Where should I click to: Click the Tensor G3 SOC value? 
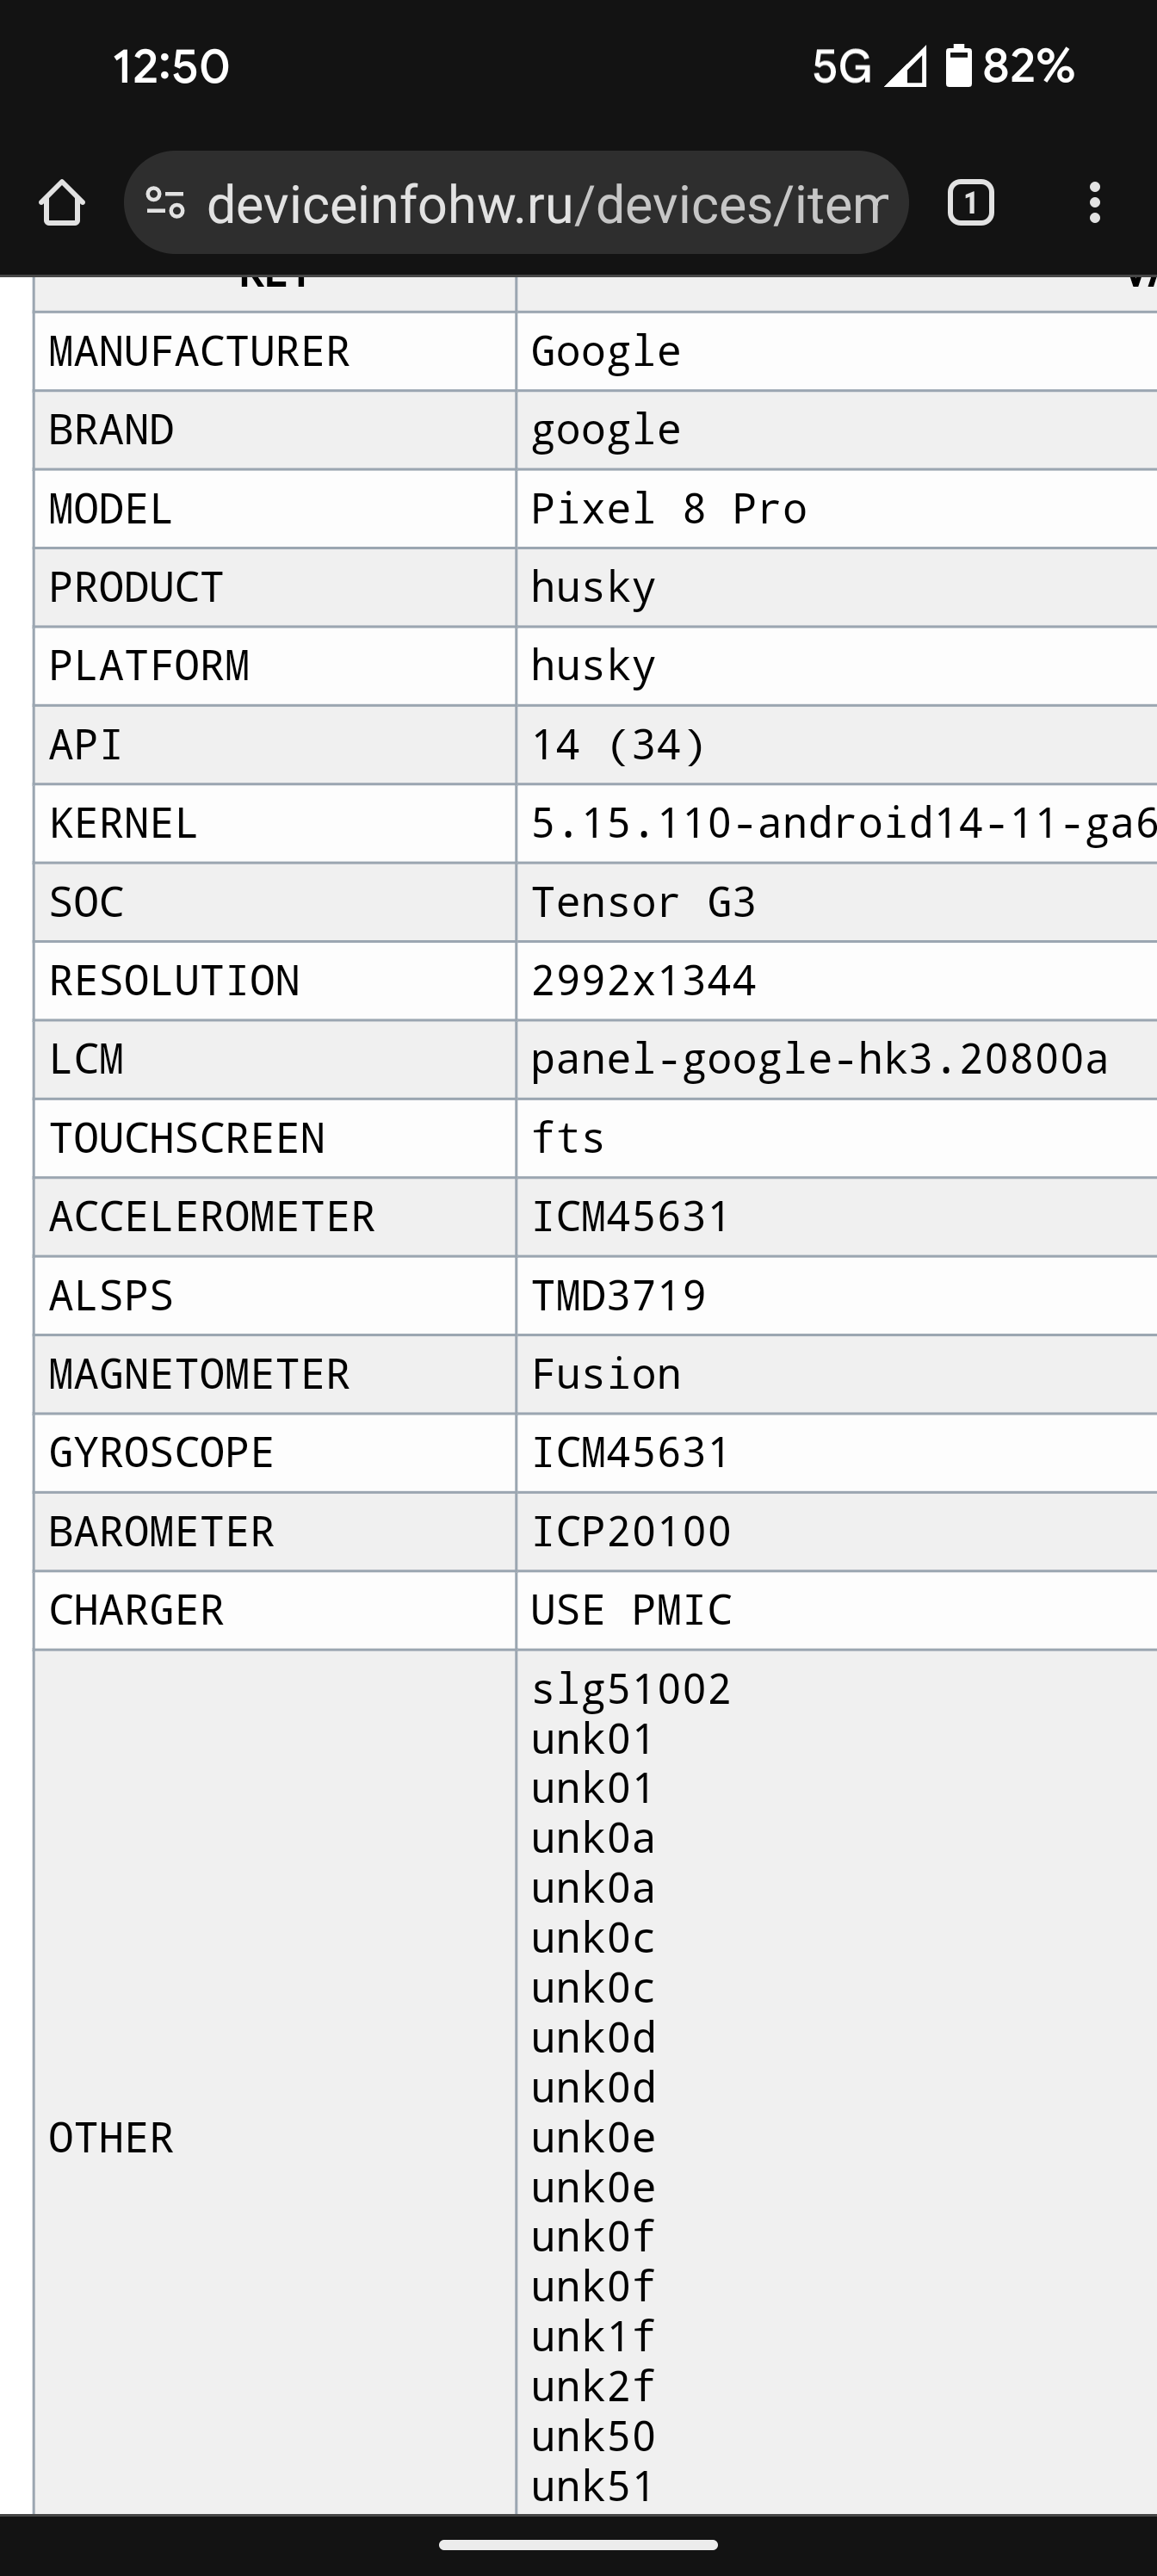point(643,902)
